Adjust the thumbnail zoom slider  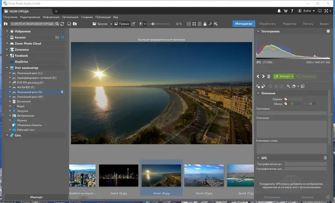pos(153,24)
